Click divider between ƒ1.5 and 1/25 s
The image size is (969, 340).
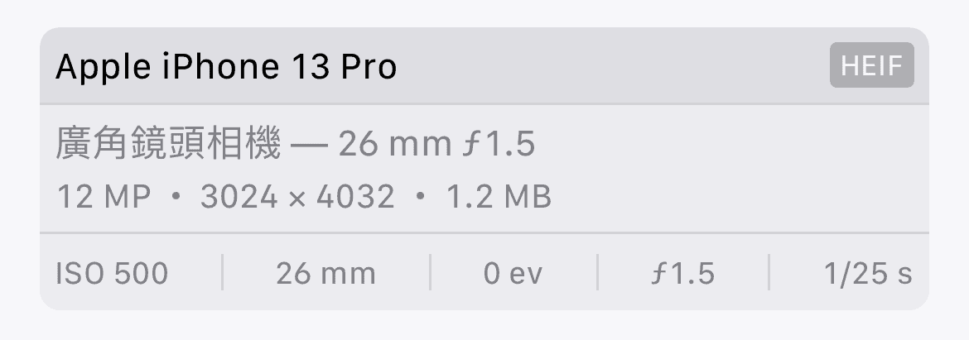click(769, 273)
